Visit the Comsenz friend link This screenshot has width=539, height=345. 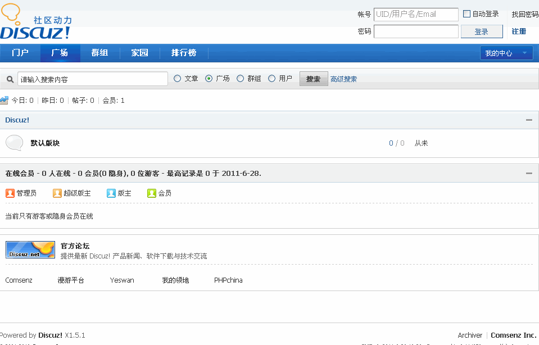pyautogui.click(x=19, y=280)
